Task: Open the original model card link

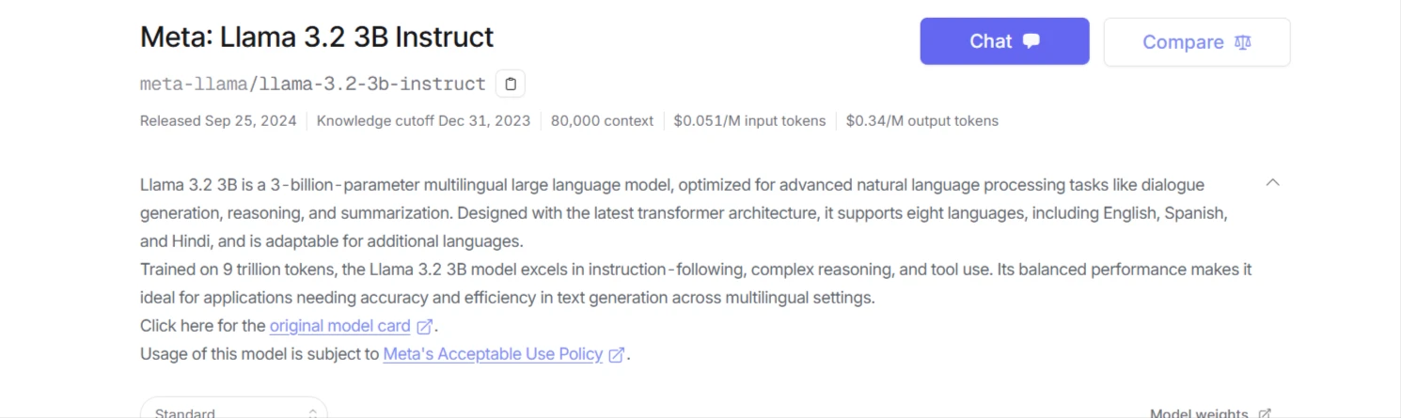Action: (x=339, y=326)
